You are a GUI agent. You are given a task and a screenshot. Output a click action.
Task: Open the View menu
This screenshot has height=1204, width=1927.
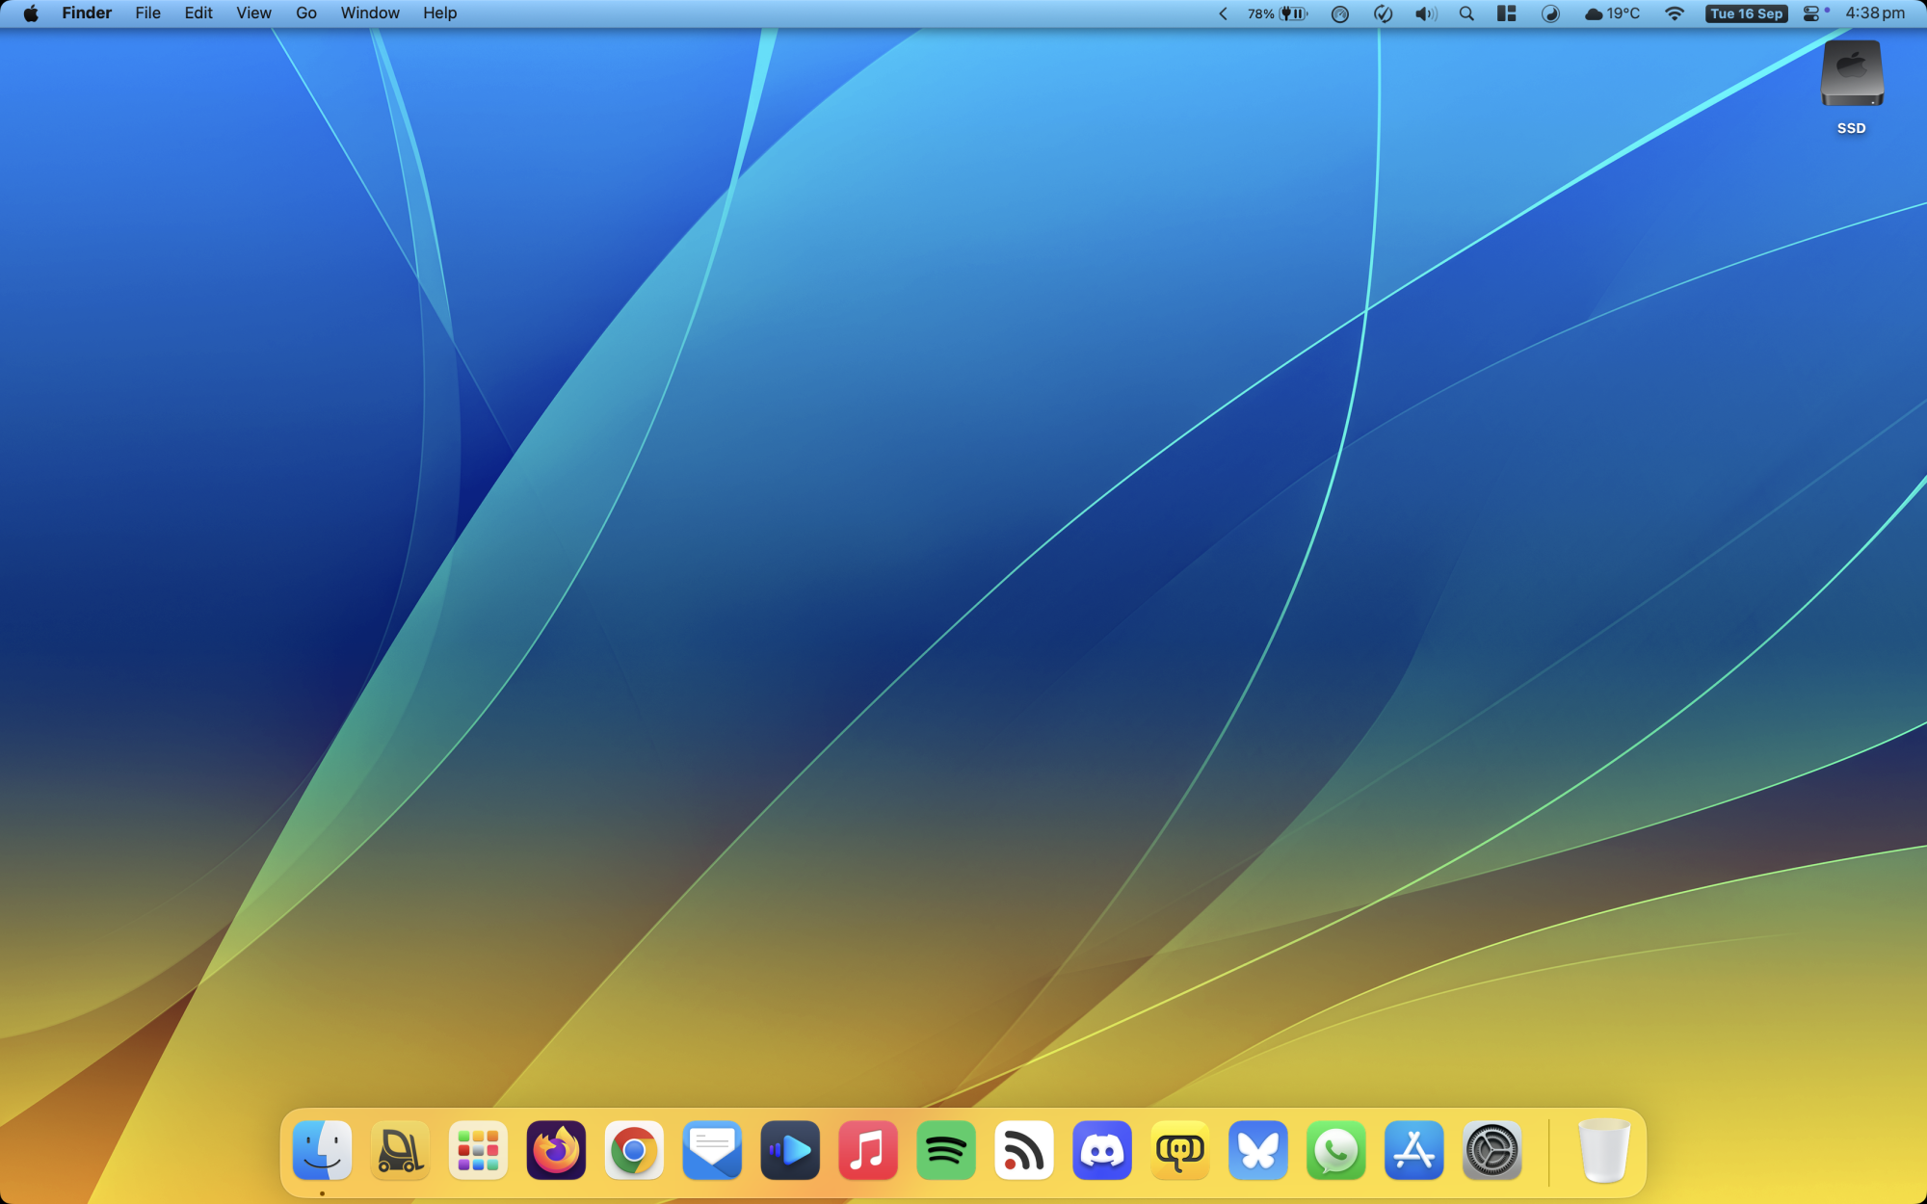(253, 13)
